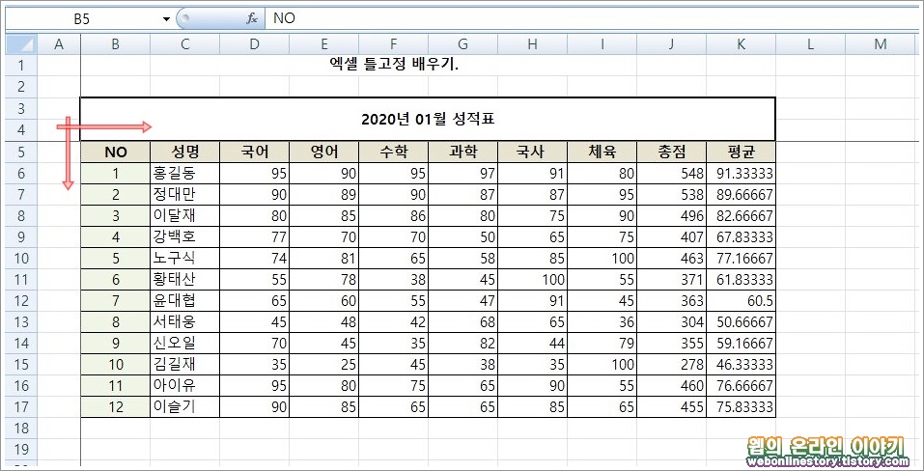Screen dimensions: 924x471
Task: Click the '국사' header cell
Action: coord(533,152)
